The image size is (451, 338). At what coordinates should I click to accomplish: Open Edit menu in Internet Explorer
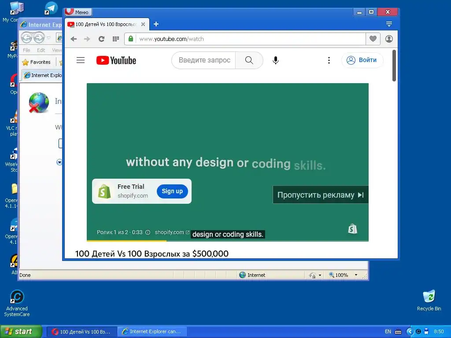pyautogui.click(x=41, y=50)
